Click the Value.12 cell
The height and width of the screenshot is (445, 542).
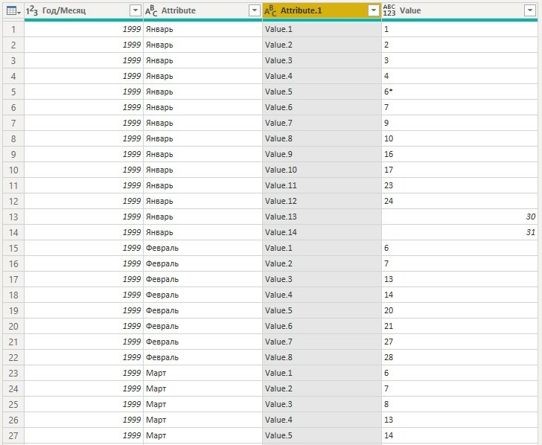coord(322,201)
